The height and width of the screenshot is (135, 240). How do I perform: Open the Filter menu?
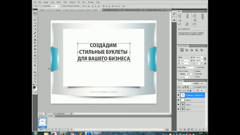point(65,2)
